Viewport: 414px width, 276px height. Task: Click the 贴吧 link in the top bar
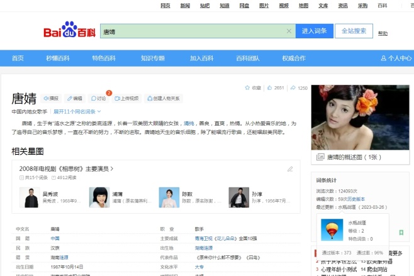(204, 5)
